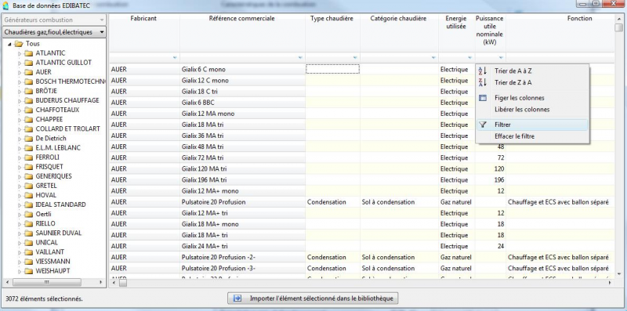Click the freeze columns icon
Viewport: 627px width, 311px height.
coord(483,98)
